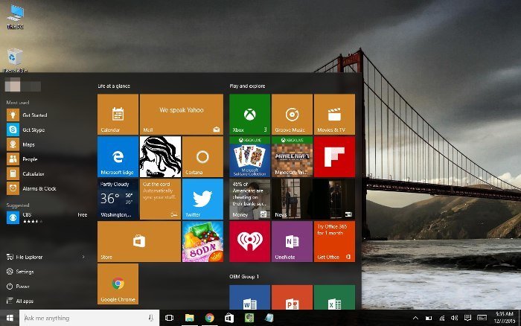Select This PC desktop icon
The width and height of the screenshot is (521, 326).
click(x=16, y=16)
